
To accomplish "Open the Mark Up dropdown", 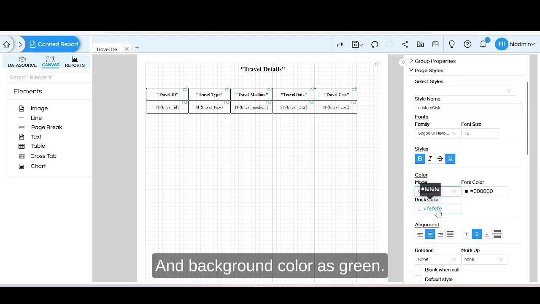I will 484,260.
